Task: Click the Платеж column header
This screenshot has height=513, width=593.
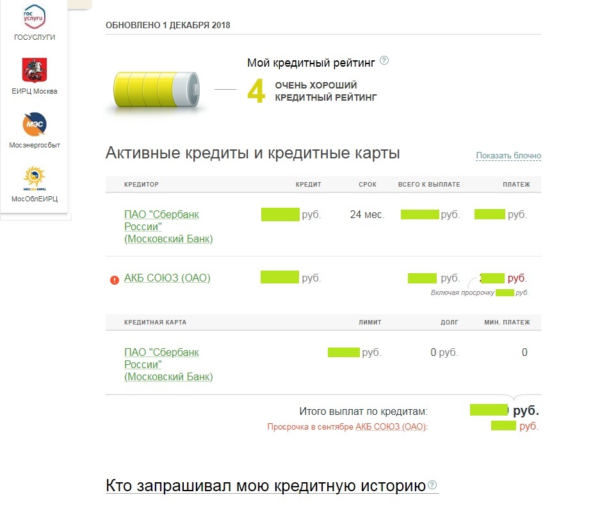Action: (x=516, y=185)
